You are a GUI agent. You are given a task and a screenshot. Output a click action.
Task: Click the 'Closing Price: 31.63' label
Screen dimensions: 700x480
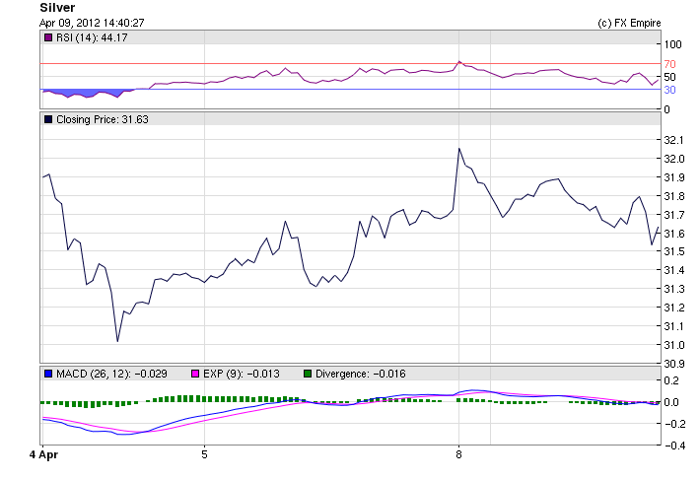(x=103, y=119)
